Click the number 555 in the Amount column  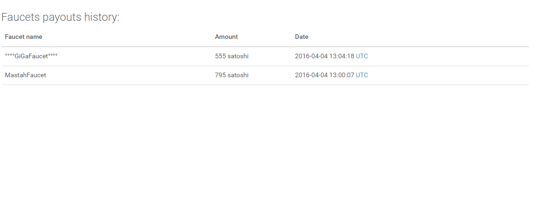pyautogui.click(x=220, y=56)
